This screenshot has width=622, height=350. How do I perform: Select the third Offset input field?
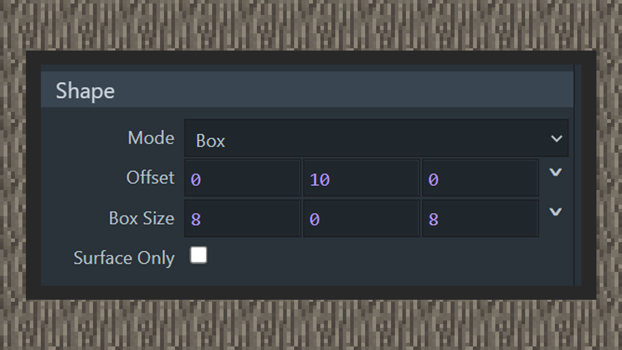(480, 178)
